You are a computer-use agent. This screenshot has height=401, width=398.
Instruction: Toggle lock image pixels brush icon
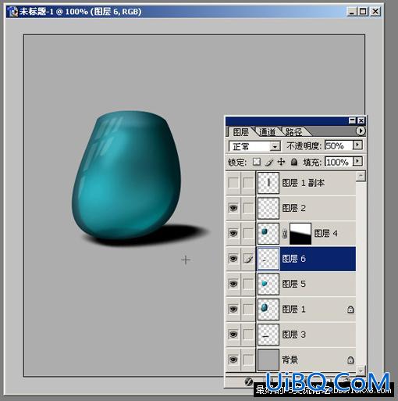[x=269, y=162]
